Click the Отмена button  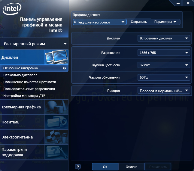pyautogui.click(x=132, y=167)
